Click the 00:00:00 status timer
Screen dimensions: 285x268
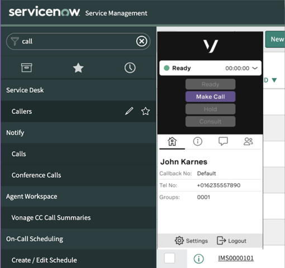pos(237,68)
